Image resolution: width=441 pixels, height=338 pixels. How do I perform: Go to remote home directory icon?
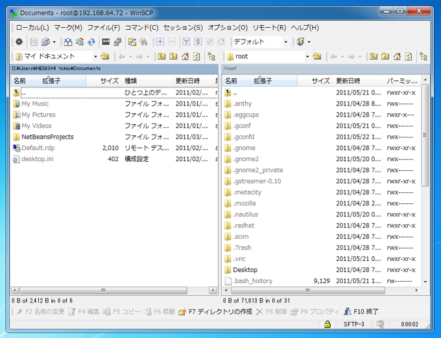(x=397, y=56)
